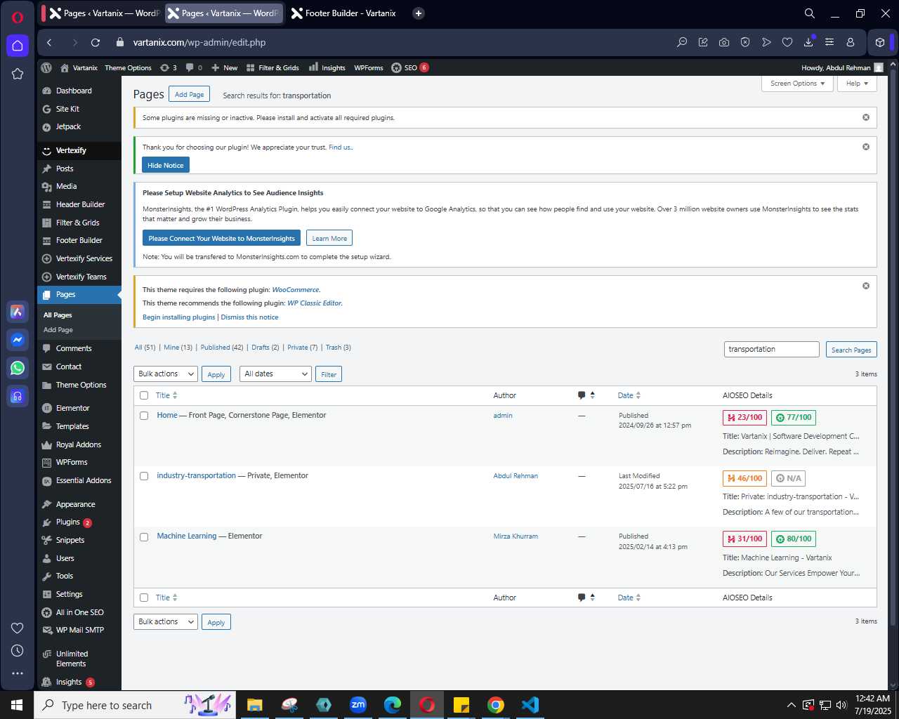Open Opera home speed dial icon

point(18,46)
